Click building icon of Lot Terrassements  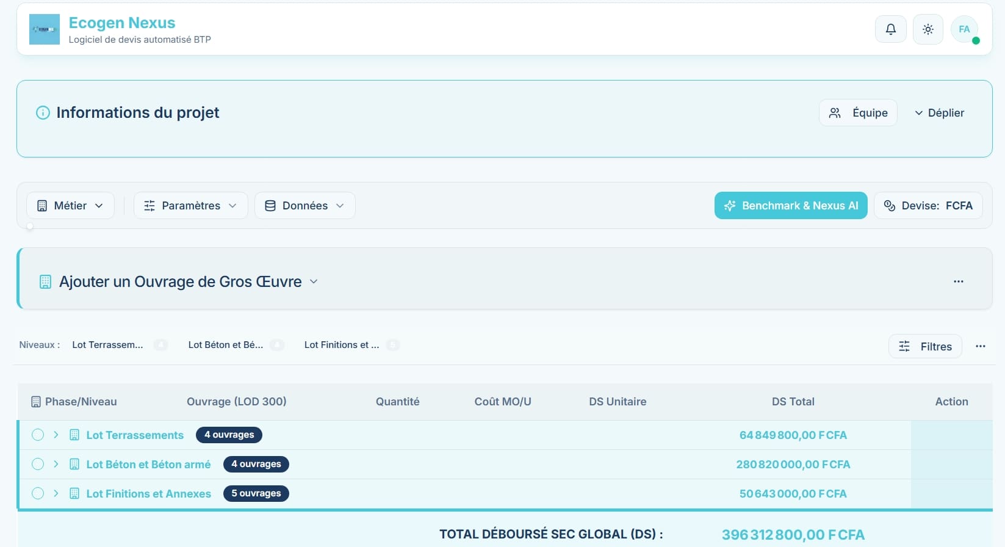[x=74, y=435]
